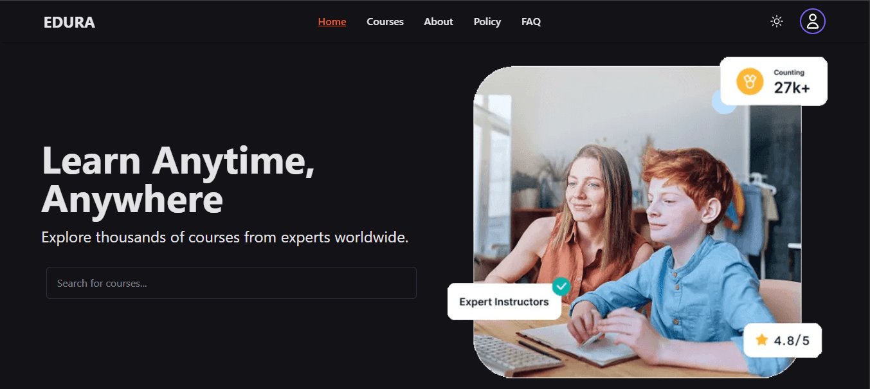
Task: Click the orange medal icon in Counting card
Action: (749, 81)
